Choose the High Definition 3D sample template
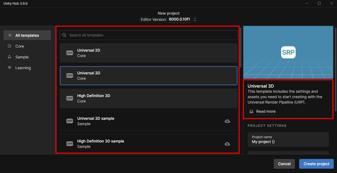The width and height of the screenshot is (337, 173). [x=149, y=144]
